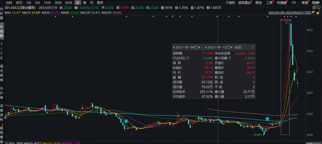
Task: Step end date 2023-09-15 forward one day
Action: (x=231, y=47)
